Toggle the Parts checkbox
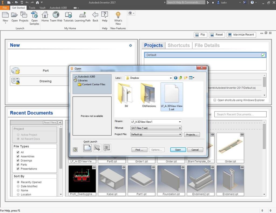Screen dimensions: 276x213 pos(18,164)
